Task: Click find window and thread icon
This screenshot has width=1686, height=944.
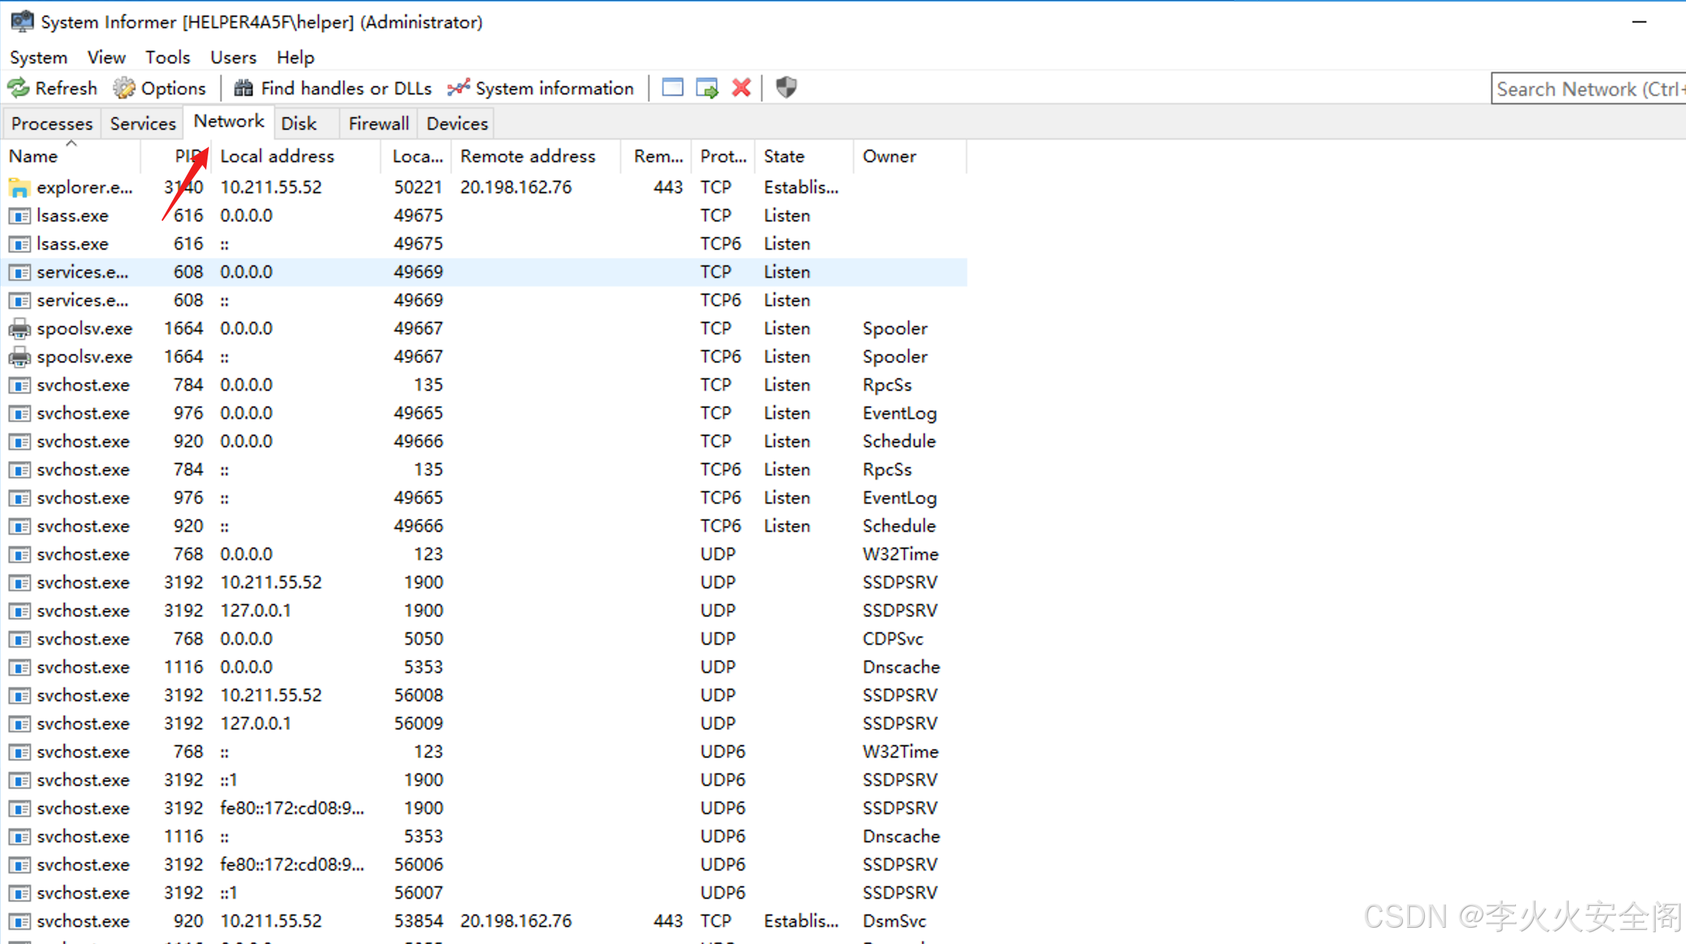Action: pyautogui.click(x=707, y=88)
